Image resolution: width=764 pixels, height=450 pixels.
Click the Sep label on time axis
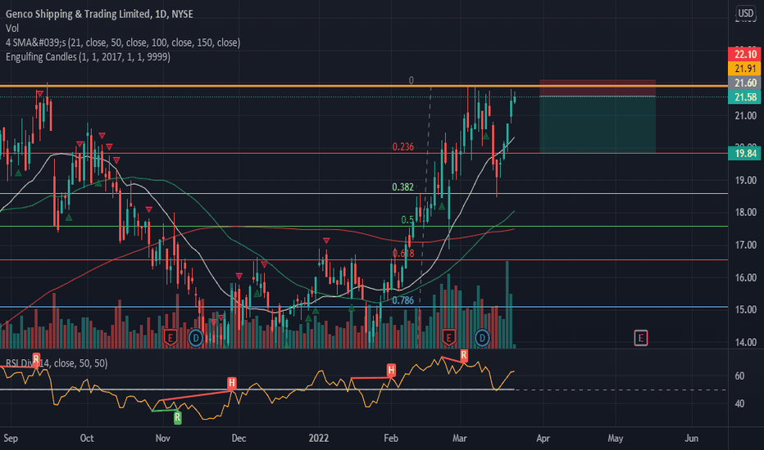coord(11,439)
